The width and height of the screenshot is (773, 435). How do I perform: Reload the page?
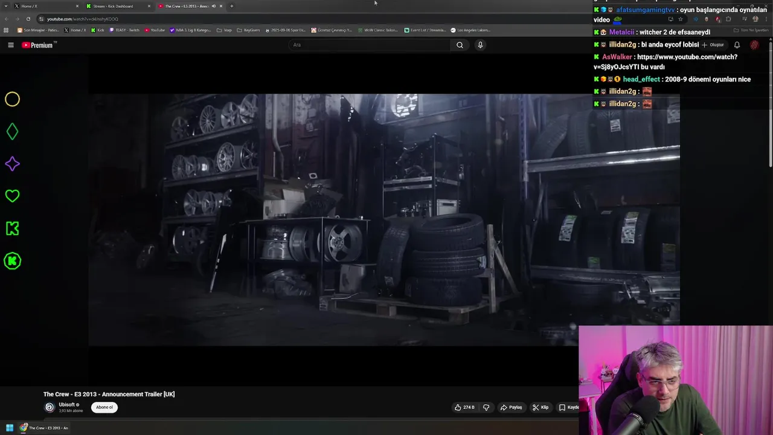click(x=28, y=19)
